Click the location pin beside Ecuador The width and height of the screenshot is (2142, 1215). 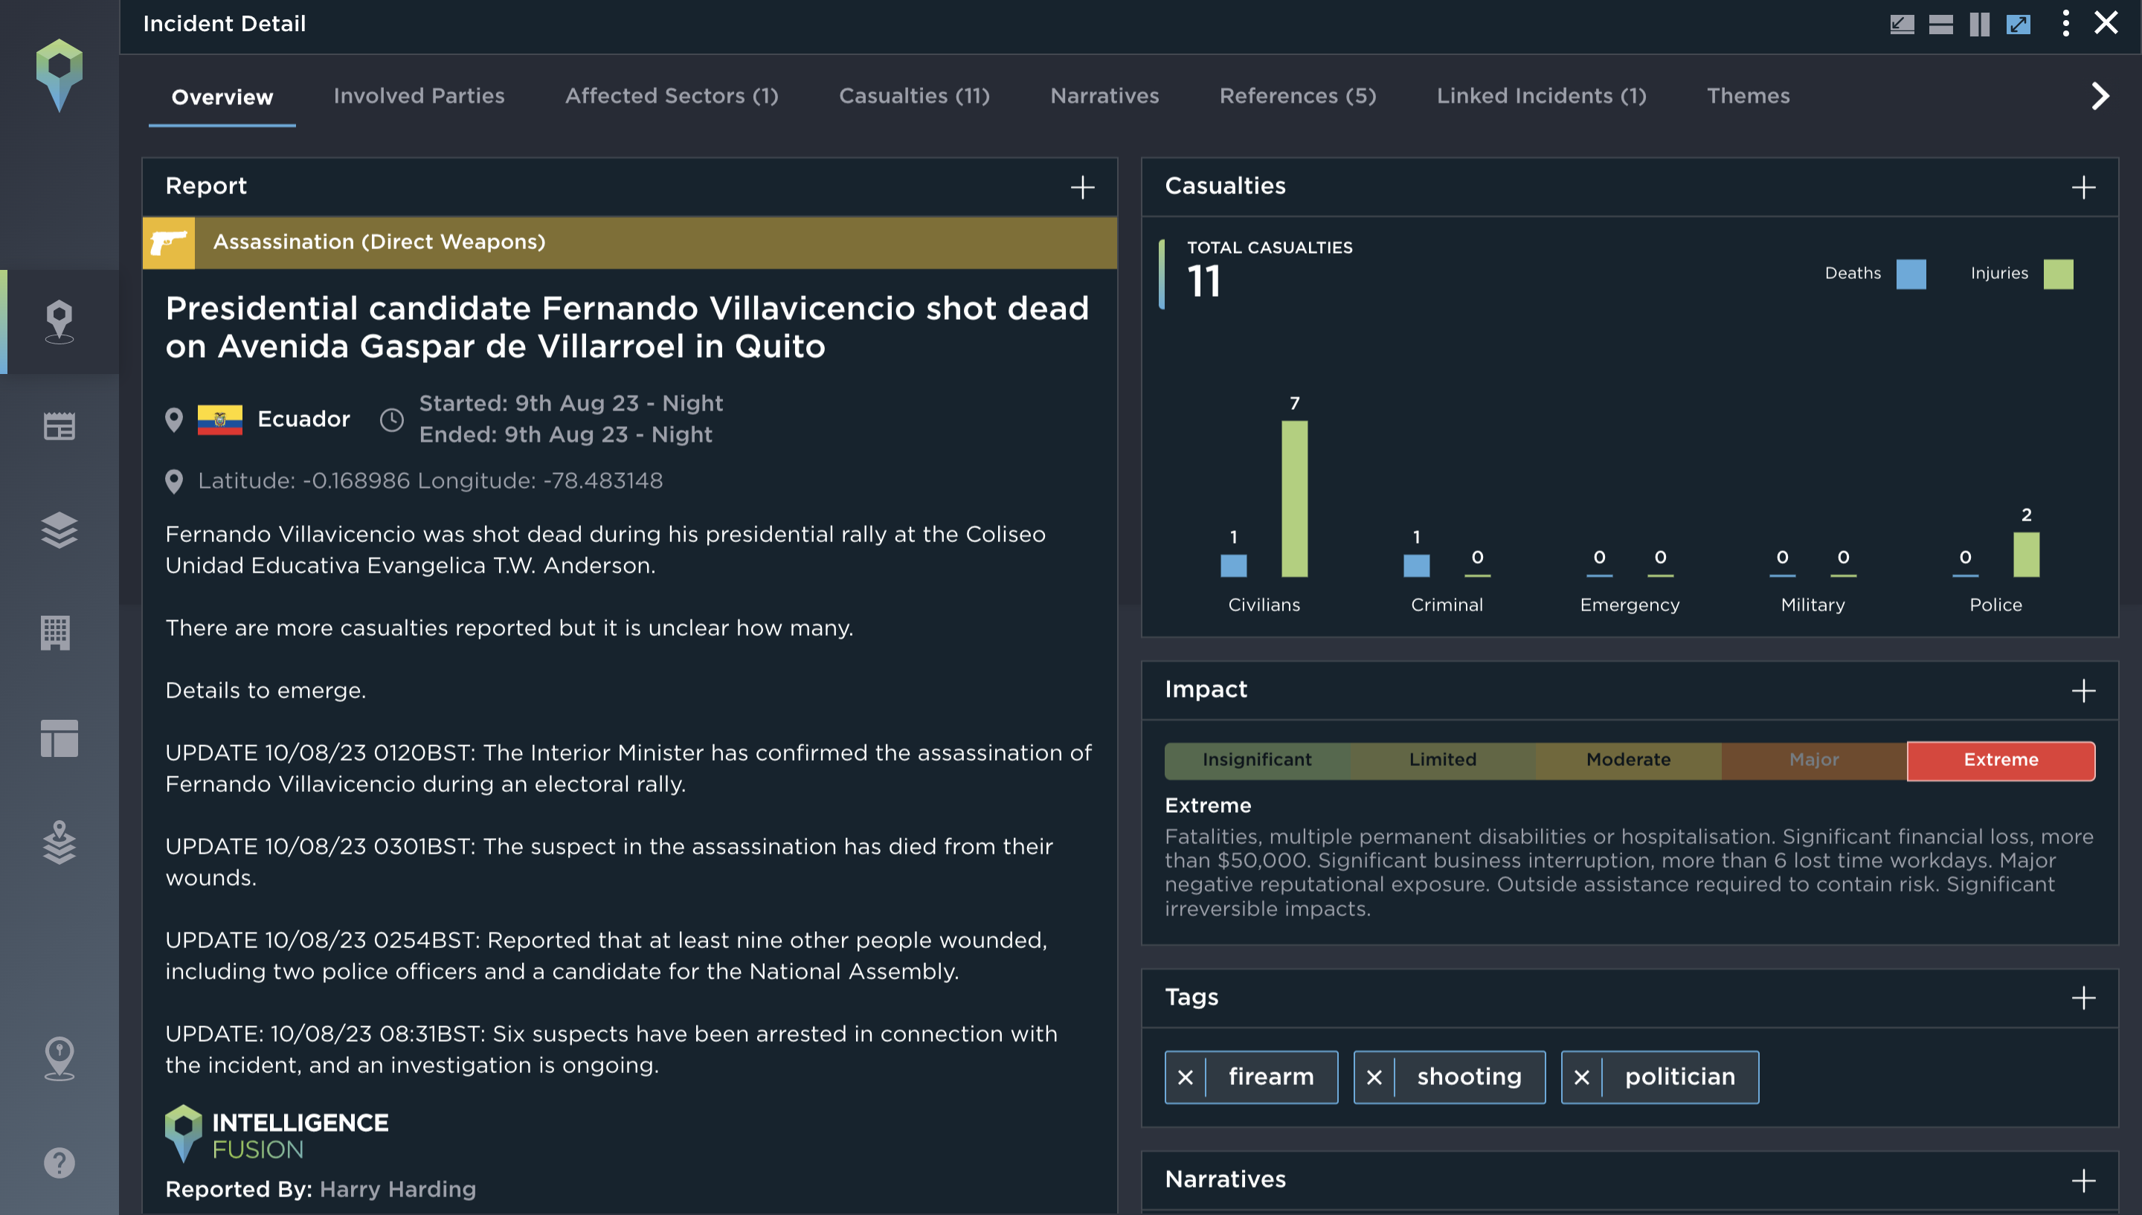pos(173,419)
